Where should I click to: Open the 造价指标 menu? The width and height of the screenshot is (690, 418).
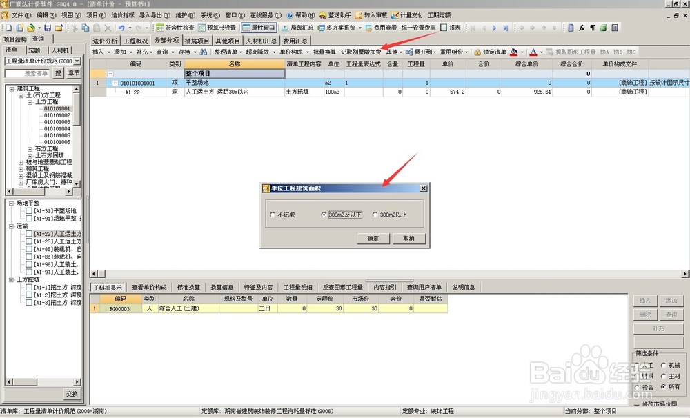click(123, 15)
